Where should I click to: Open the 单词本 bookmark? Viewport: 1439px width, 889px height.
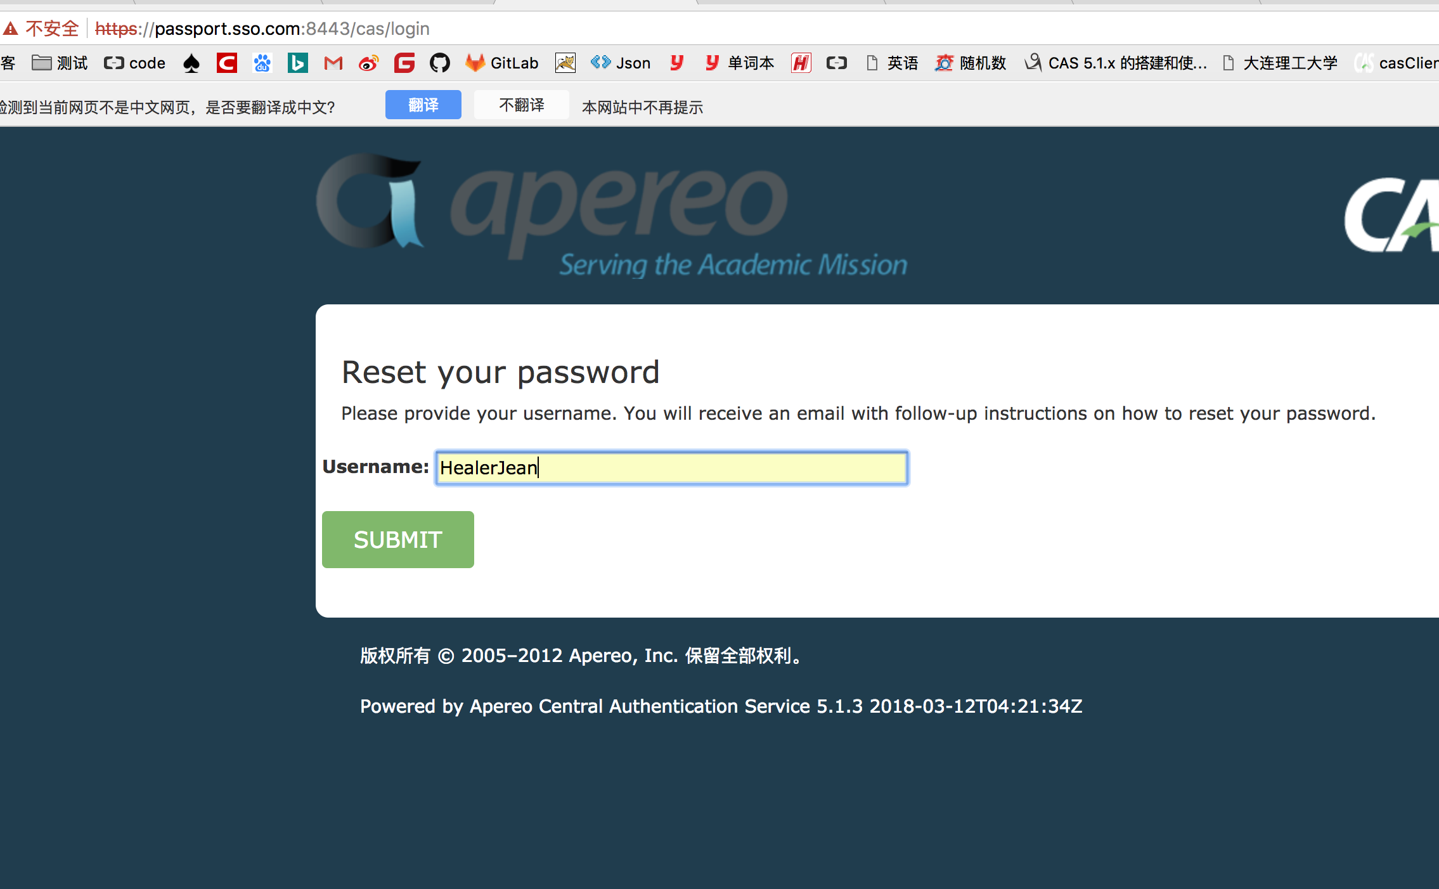(739, 63)
